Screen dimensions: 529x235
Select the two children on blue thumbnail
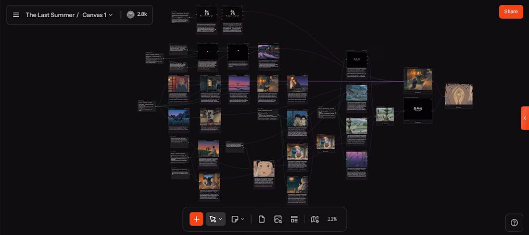click(297, 118)
